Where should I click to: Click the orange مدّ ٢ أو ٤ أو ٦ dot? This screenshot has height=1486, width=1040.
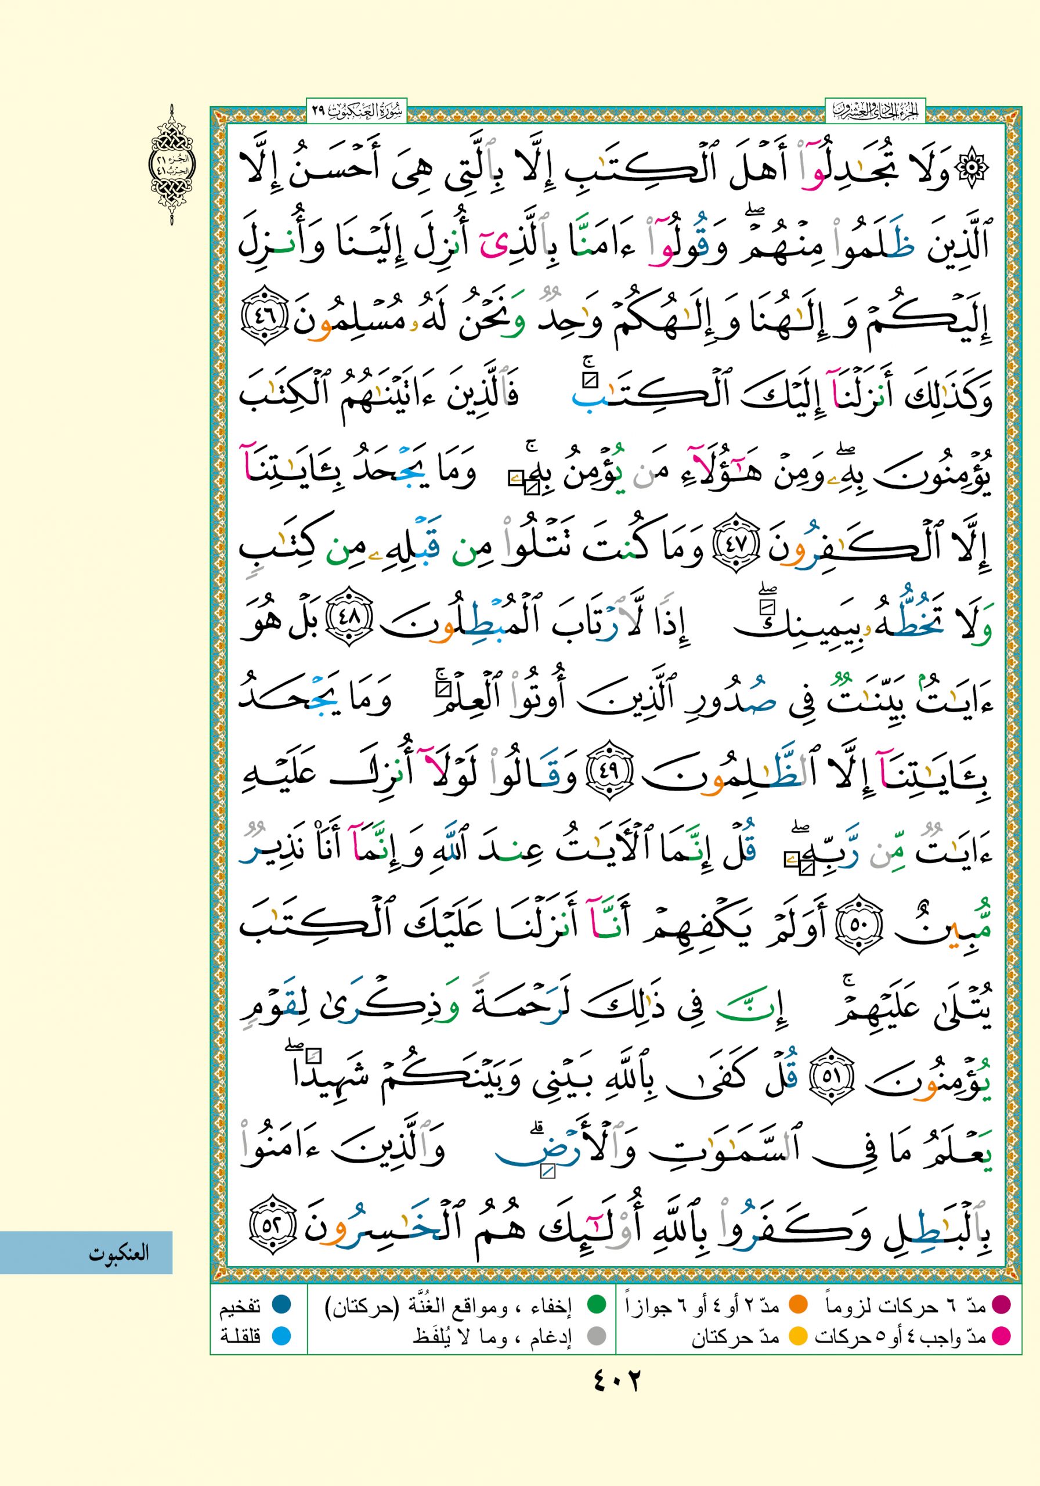(x=797, y=1305)
